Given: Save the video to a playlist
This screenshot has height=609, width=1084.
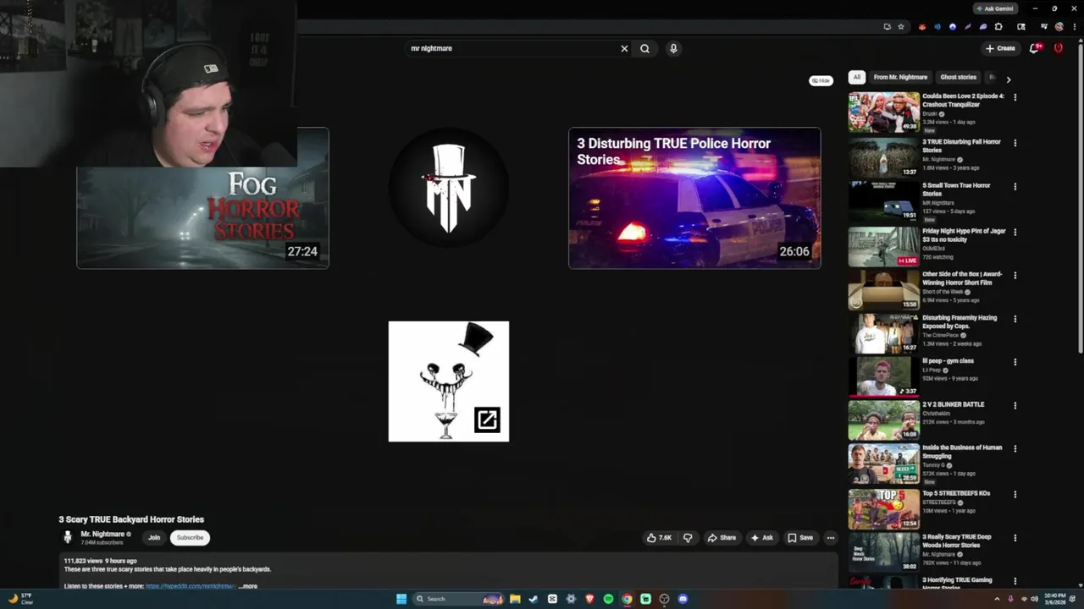Looking at the screenshot, I should tap(799, 538).
